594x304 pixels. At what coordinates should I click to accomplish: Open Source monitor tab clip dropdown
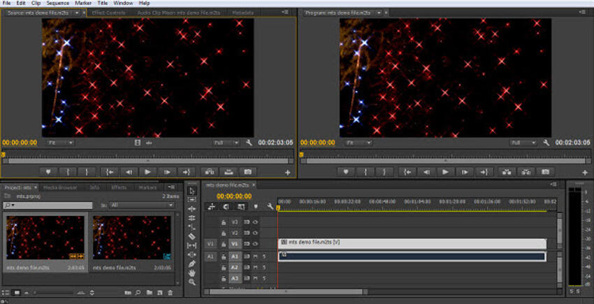coord(78,13)
